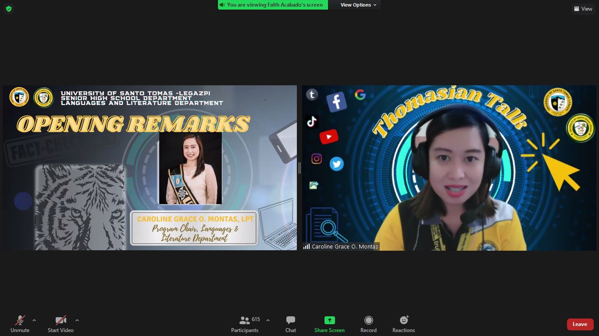The image size is (599, 336).
Task: Expand the arrow next to Participants
Action: coord(268,320)
